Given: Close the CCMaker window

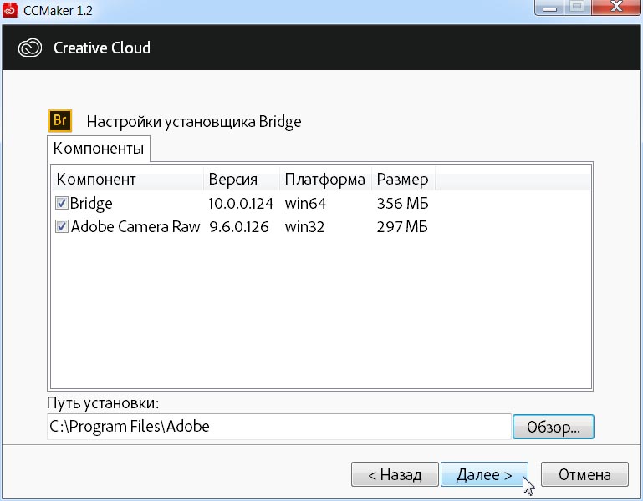Looking at the screenshot, I should (x=616, y=8).
